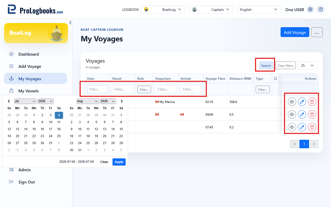Viewport: 331px width, 207px height.
Task: Go to previous month in calendar
Action: [x=9, y=101]
